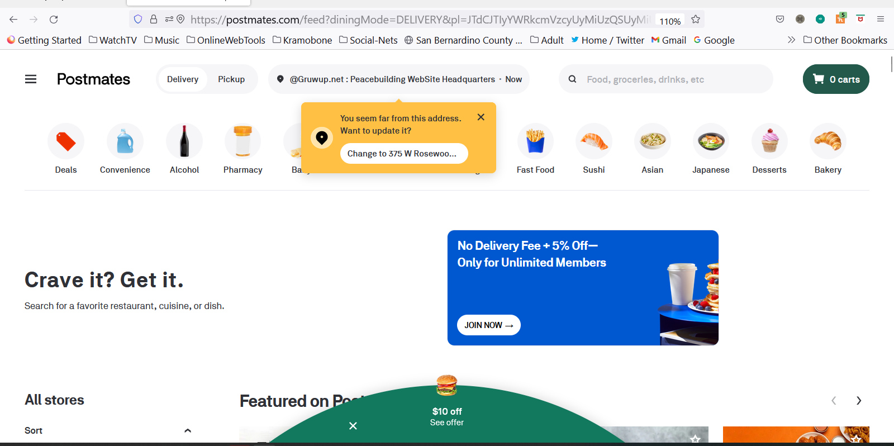Open the Postmates hamburger menu
The image size is (894, 446).
[x=31, y=79]
